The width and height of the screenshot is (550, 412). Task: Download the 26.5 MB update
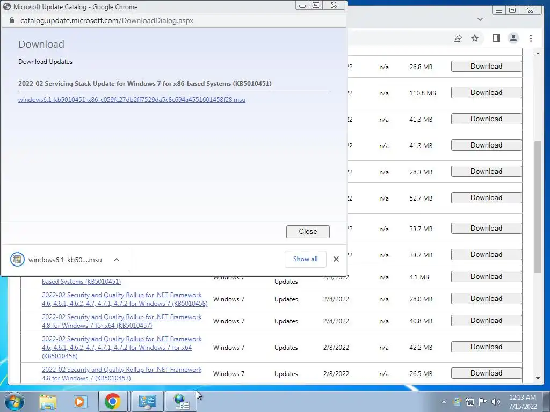[486, 373]
